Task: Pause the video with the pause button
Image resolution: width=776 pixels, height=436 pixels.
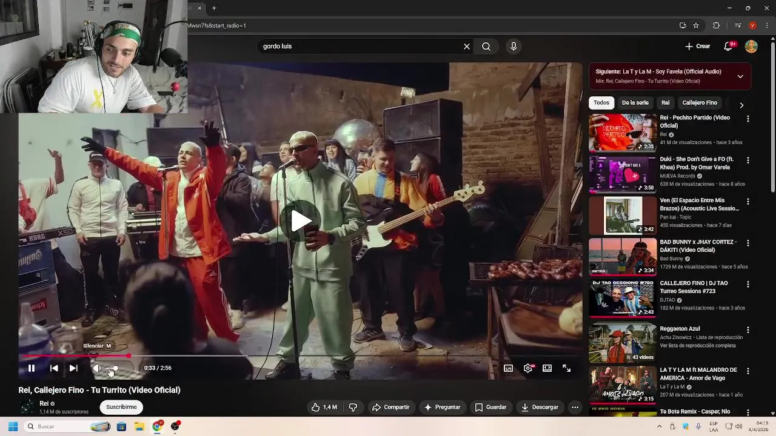Action: pyautogui.click(x=32, y=368)
